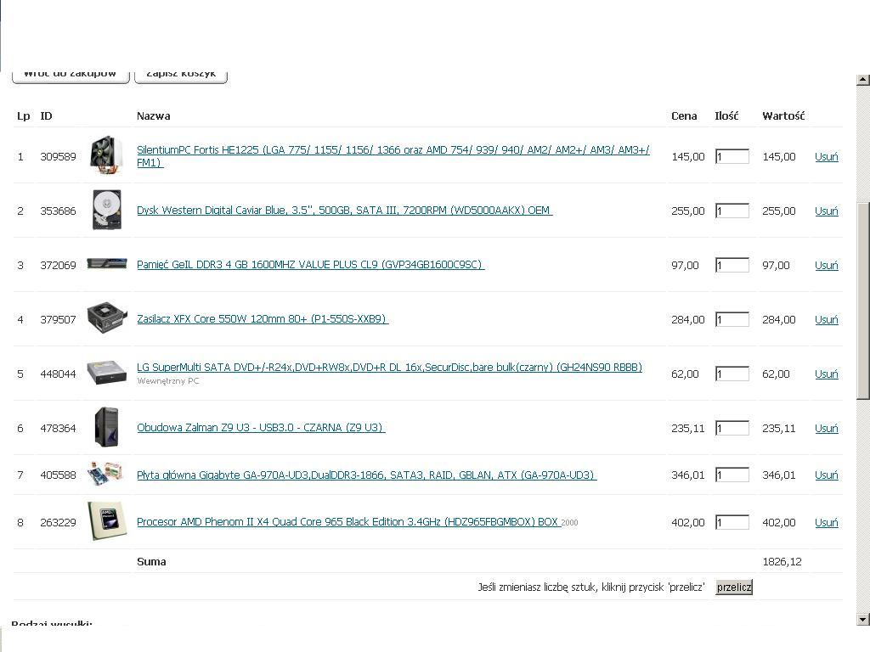The width and height of the screenshot is (870, 652).
Task: Remove LG DVD drive with Usuń
Action: click(x=826, y=374)
